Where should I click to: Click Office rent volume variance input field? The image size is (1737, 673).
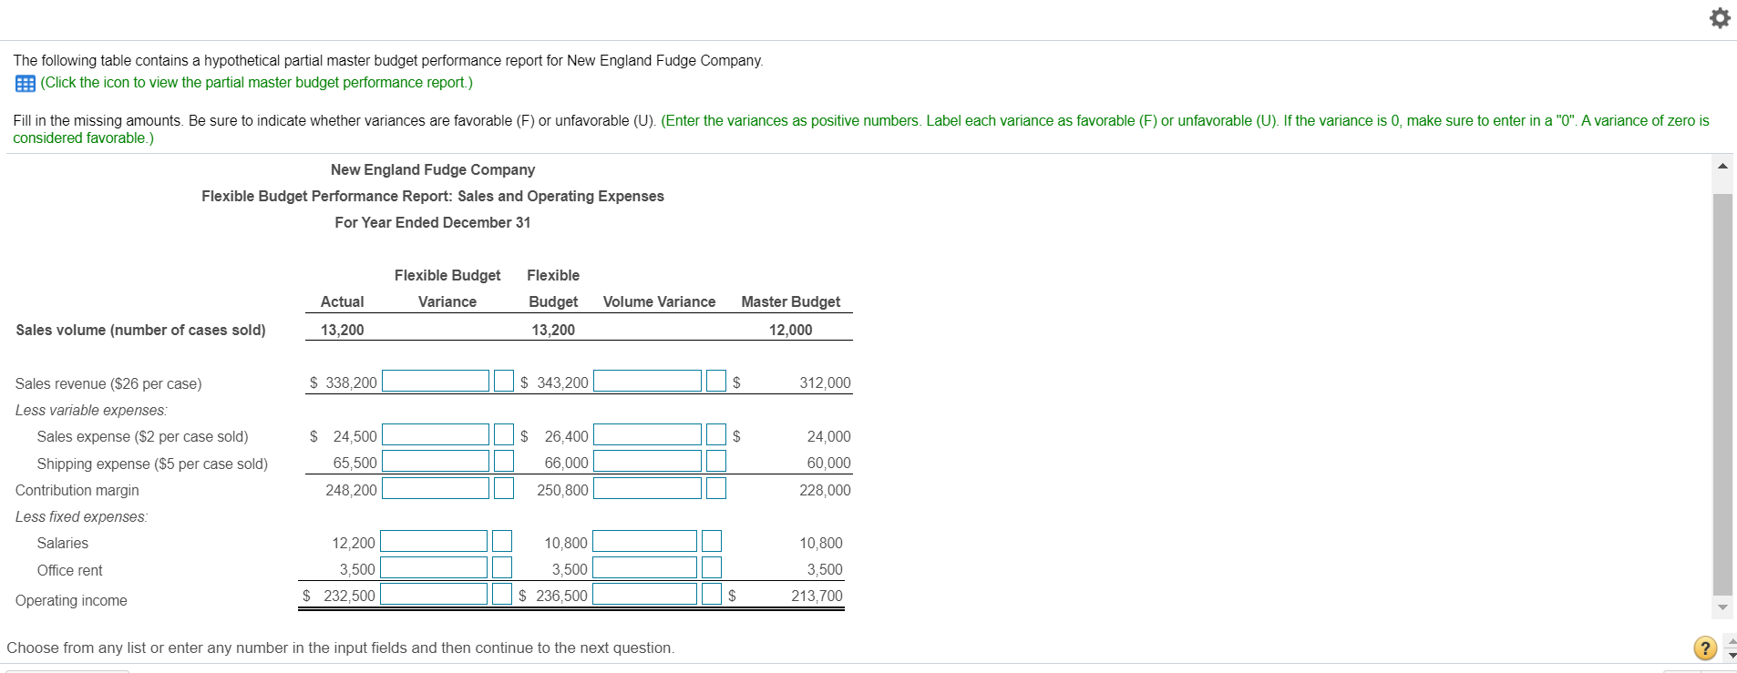[644, 567]
